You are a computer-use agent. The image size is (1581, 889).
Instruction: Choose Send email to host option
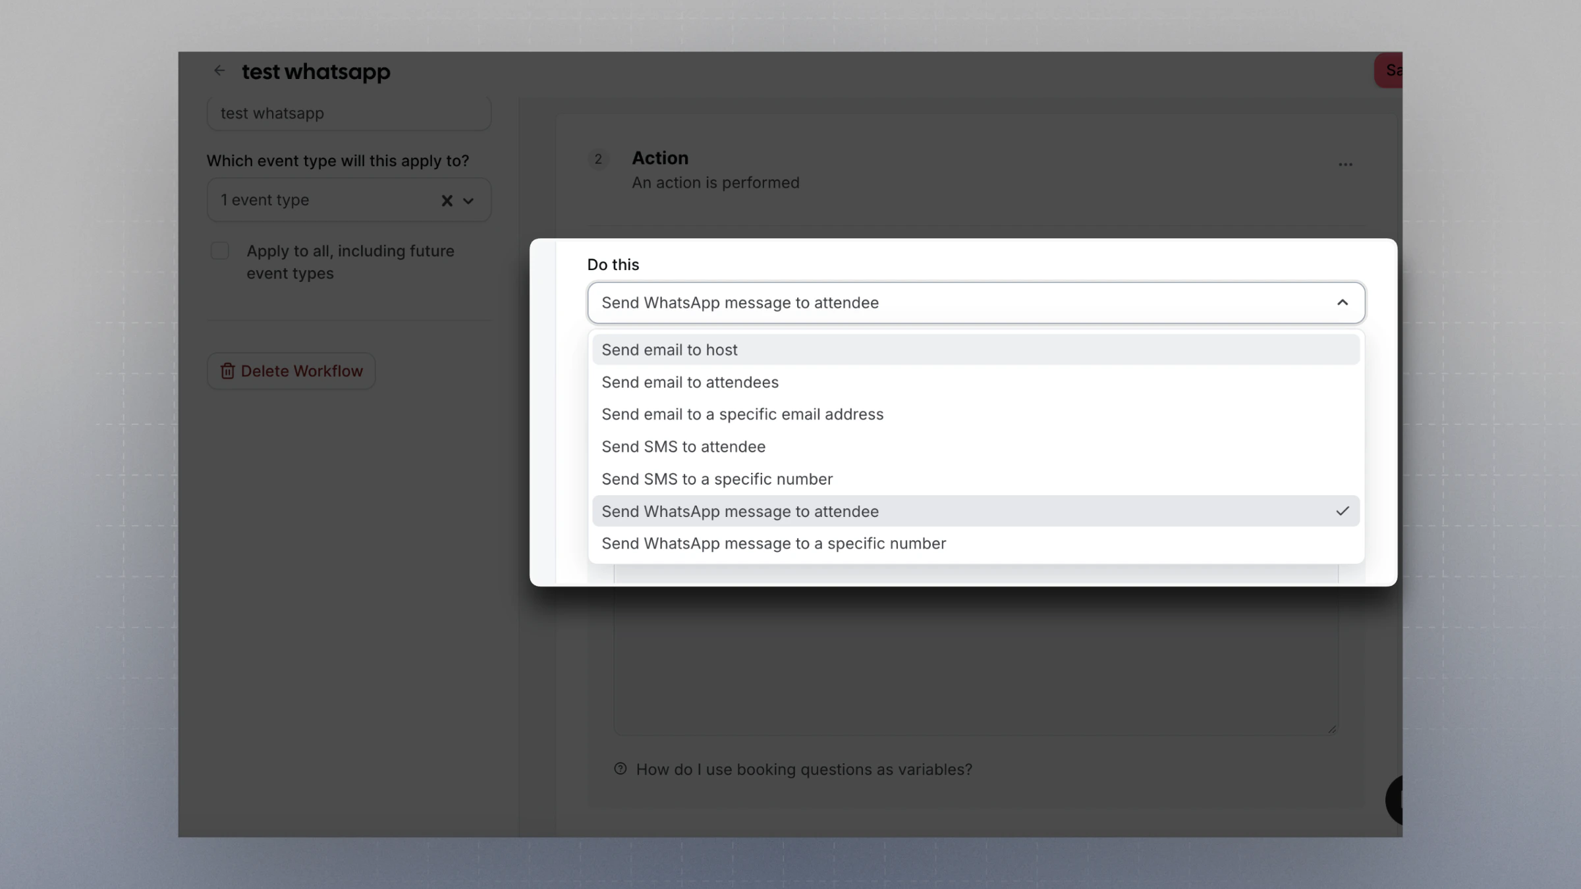[x=669, y=350]
